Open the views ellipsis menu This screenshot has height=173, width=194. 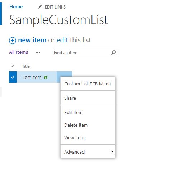(x=38, y=52)
